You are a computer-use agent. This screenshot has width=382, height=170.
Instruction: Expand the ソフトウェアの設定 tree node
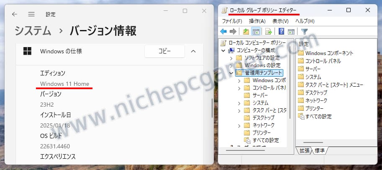click(x=231, y=58)
